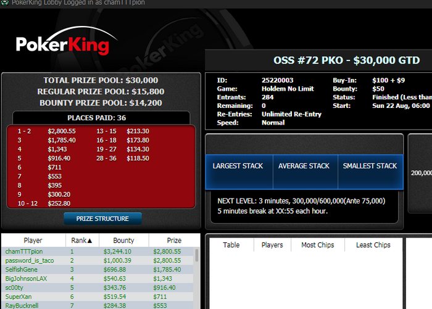Viewport: 432px width, 309px height.
Task: Click the Table column header
Action: 231,245
